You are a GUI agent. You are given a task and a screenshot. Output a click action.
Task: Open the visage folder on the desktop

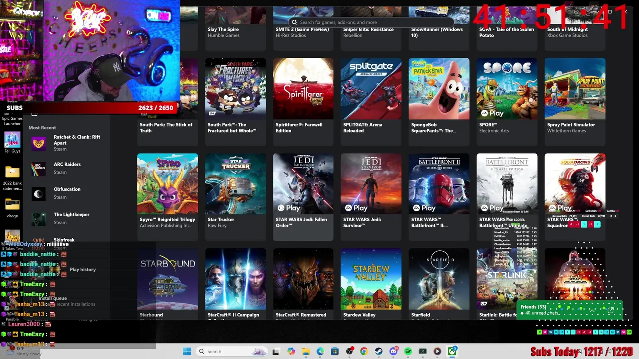[12, 208]
